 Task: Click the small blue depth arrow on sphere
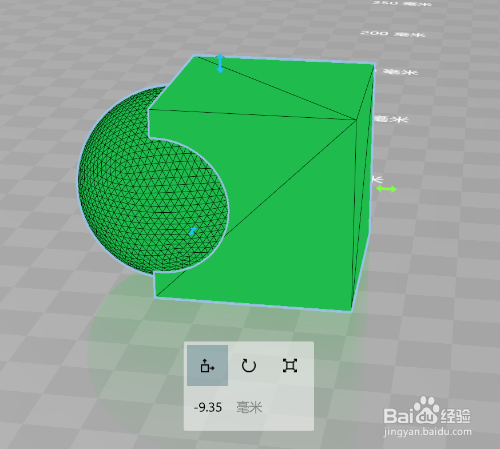pyautogui.click(x=192, y=232)
